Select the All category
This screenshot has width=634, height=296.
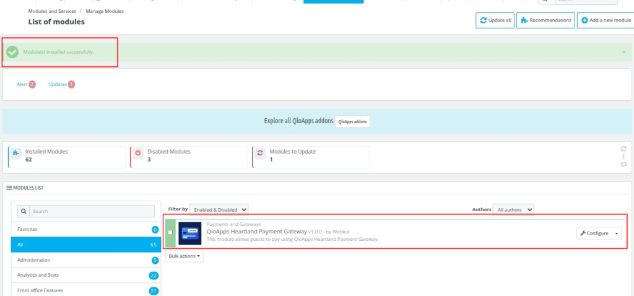point(86,245)
